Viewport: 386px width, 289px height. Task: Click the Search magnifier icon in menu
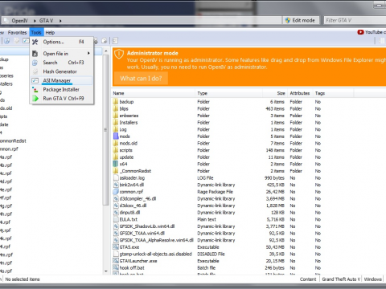(35, 63)
